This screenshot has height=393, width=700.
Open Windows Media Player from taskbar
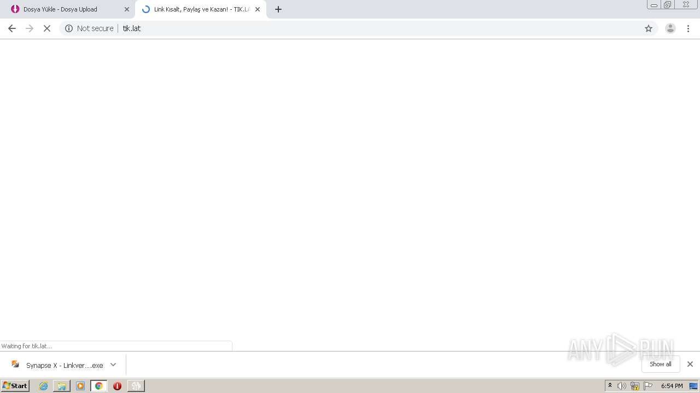coord(80,386)
